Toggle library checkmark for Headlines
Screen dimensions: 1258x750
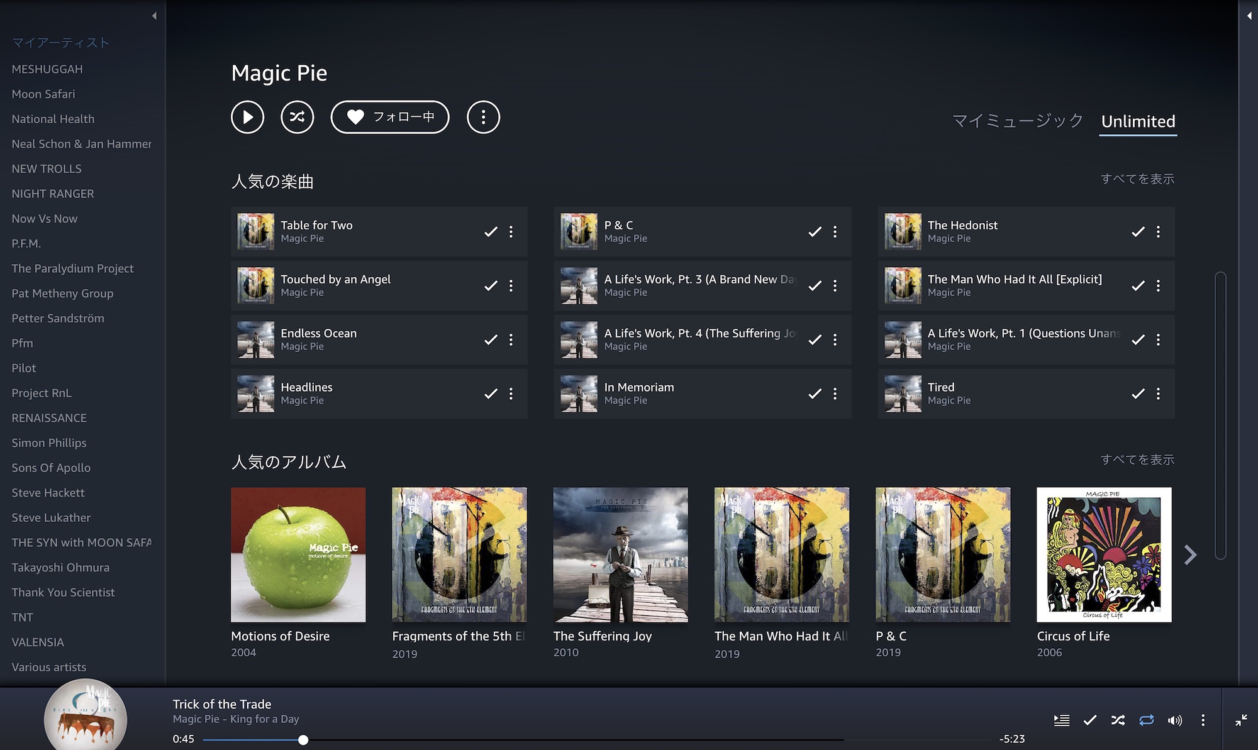pyautogui.click(x=491, y=394)
